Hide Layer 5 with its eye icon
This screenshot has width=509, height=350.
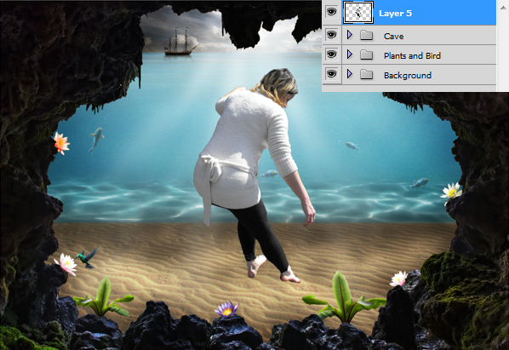331,12
